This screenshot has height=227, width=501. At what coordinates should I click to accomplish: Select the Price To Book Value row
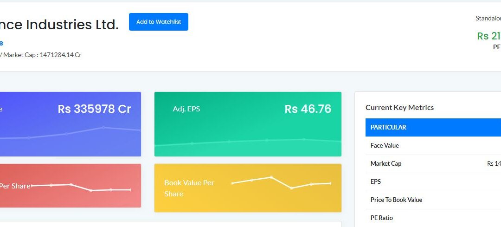433,200
